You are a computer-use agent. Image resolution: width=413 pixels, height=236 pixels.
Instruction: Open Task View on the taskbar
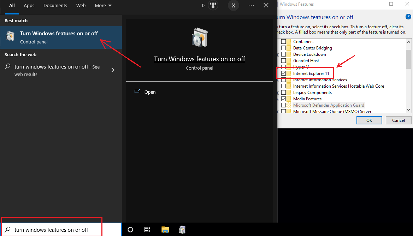point(147,230)
